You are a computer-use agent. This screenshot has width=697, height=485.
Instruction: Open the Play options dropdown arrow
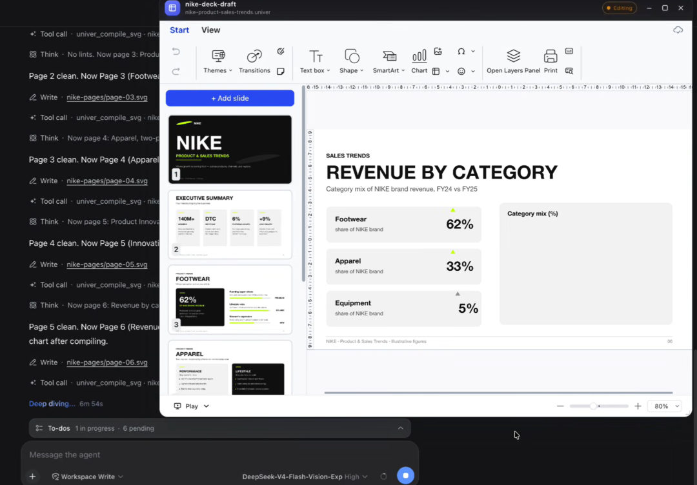(207, 406)
